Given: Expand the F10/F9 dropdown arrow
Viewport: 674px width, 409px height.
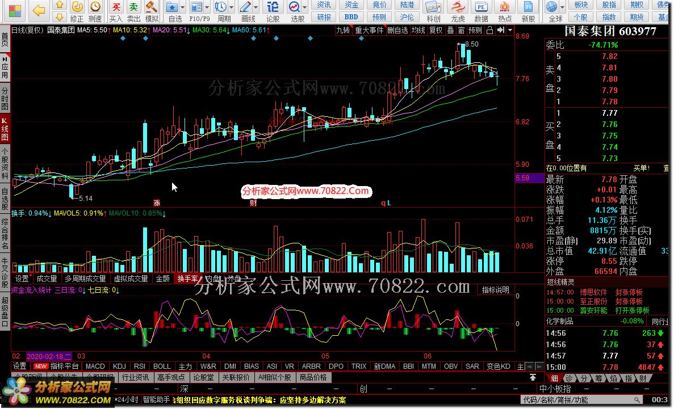Looking at the screenshot, I should point(207,7).
